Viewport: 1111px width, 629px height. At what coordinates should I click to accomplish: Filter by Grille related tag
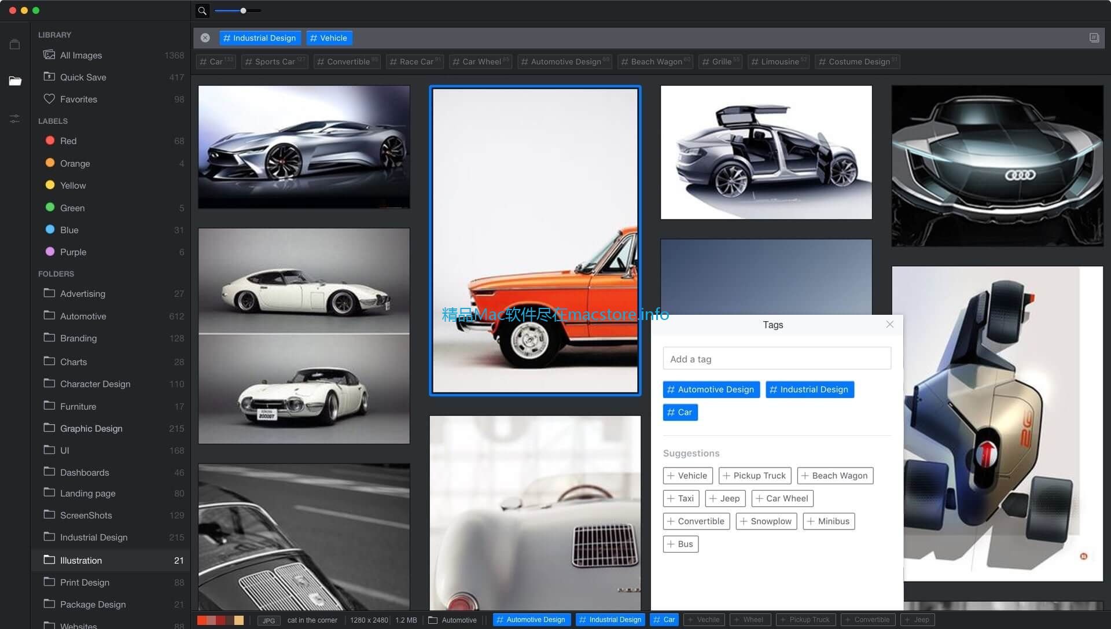(x=720, y=61)
